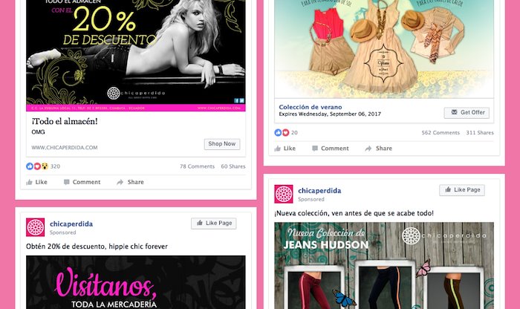Open Colección de verano offer title
520x309 pixels.
click(311, 107)
